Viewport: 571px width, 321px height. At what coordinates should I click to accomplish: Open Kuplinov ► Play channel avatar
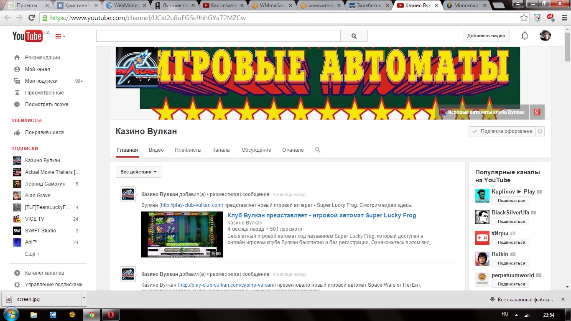pyautogui.click(x=482, y=196)
